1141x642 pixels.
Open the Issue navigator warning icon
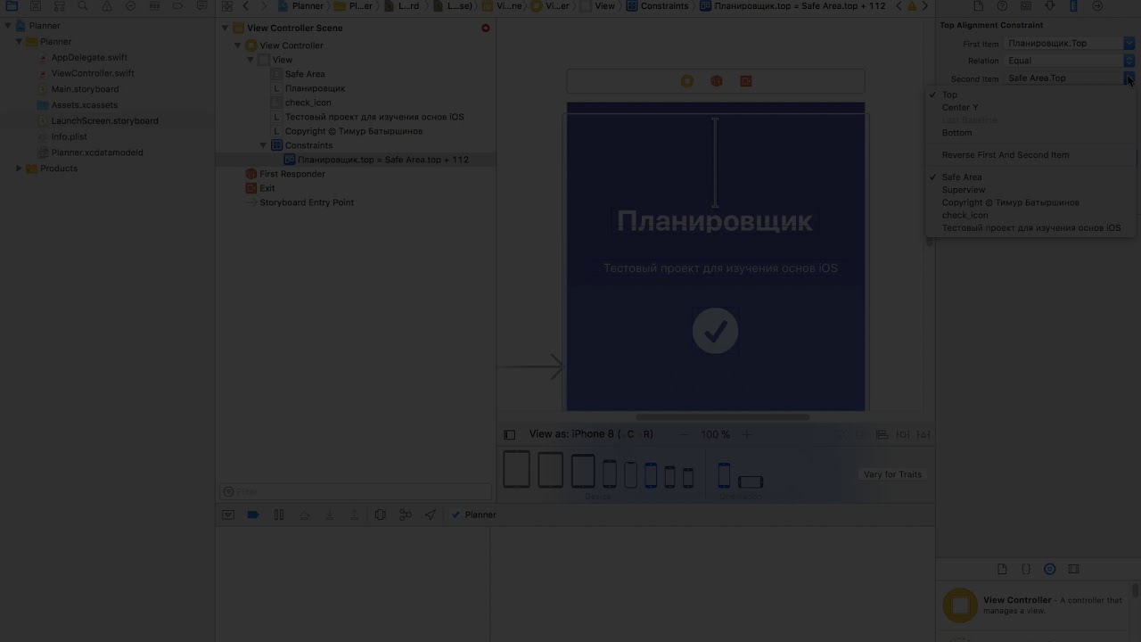107,6
